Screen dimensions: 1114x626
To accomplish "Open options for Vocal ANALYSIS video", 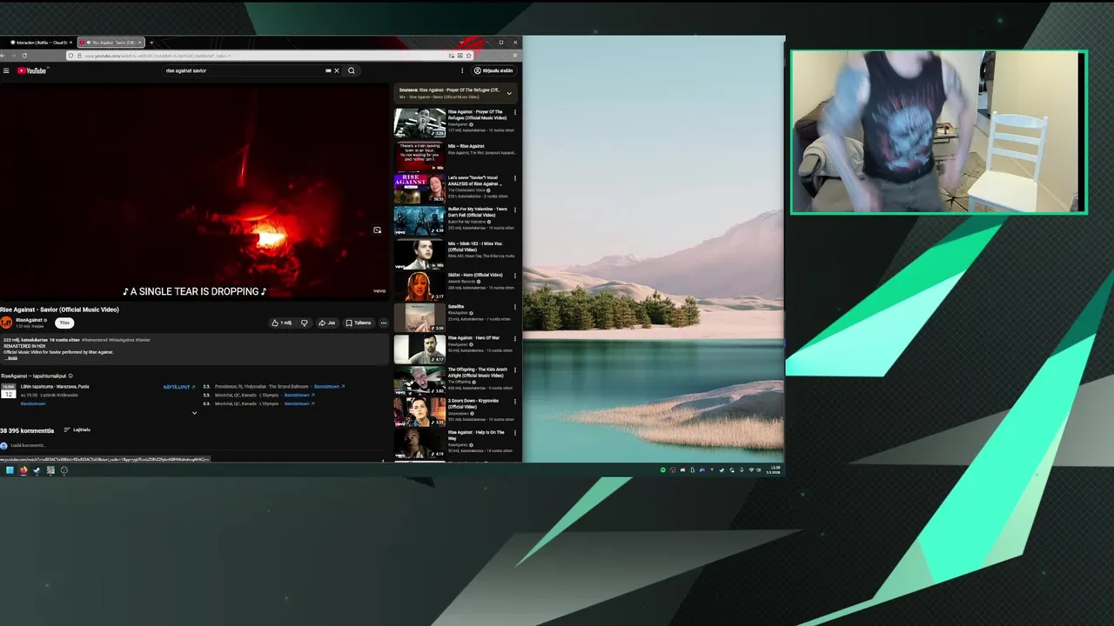I will coord(514,178).
